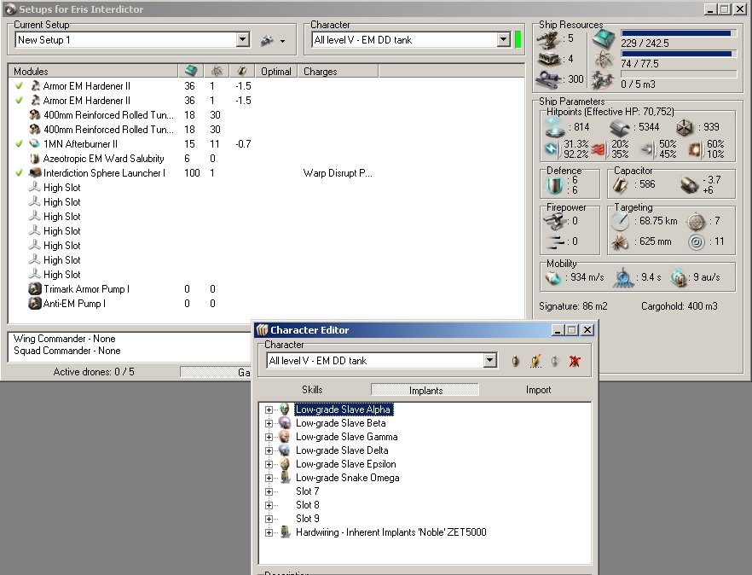This screenshot has height=575, width=752.
Task: Open Character dropdown in Setups window
Action: (503, 39)
